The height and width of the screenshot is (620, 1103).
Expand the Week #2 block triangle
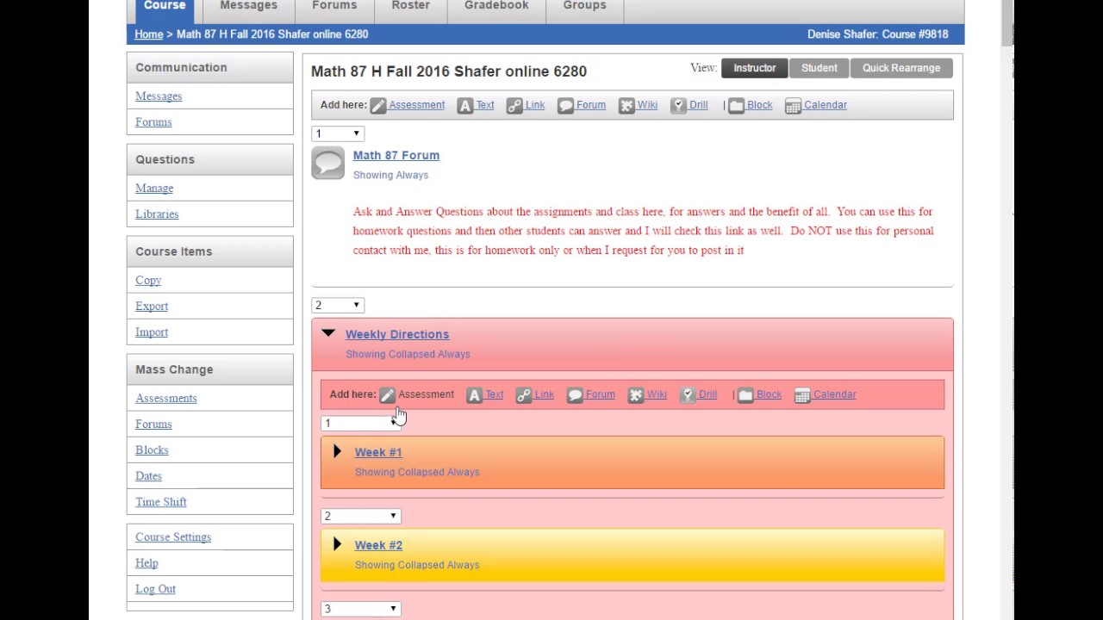(x=337, y=544)
